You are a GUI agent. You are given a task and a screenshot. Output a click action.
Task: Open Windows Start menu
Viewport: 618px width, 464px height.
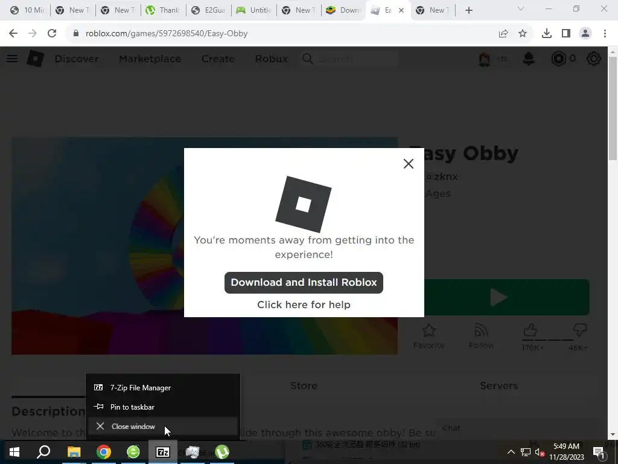(14, 452)
